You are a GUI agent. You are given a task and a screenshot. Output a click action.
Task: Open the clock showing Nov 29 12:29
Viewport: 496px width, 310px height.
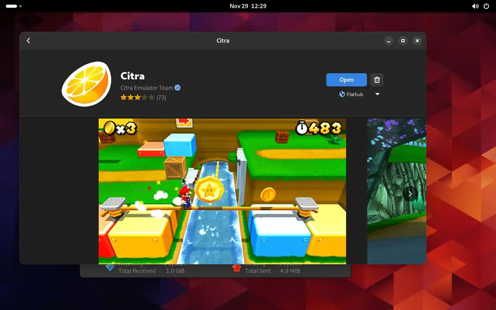(248, 6)
